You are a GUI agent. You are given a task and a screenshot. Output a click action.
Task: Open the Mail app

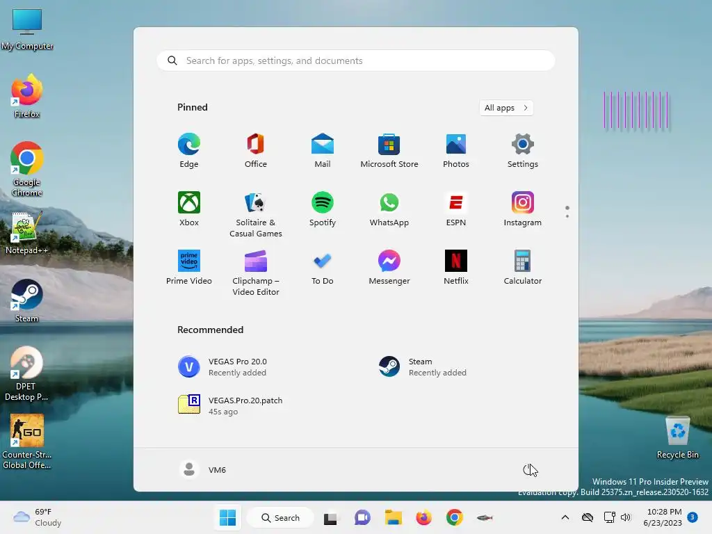coord(323,151)
